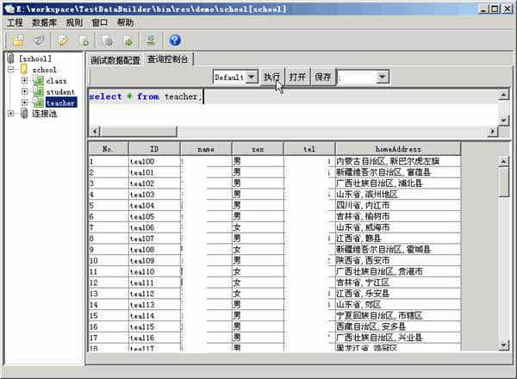Click the 打开 button
This screenshot has width=517, height=379.
[297, 77]
